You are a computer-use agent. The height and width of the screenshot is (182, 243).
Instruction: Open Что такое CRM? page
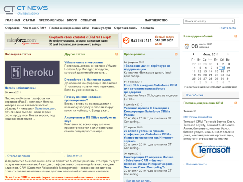point(34,28)
